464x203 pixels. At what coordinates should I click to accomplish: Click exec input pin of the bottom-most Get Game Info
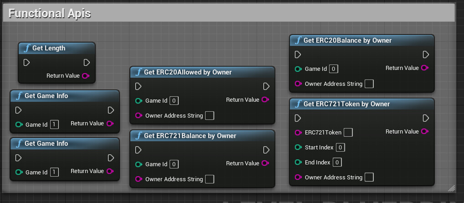point(18,158)
